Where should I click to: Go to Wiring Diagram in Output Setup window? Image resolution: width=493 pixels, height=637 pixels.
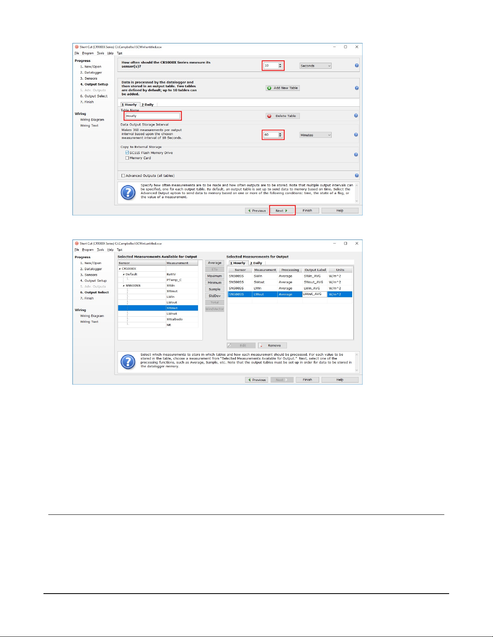coord(92,120)
